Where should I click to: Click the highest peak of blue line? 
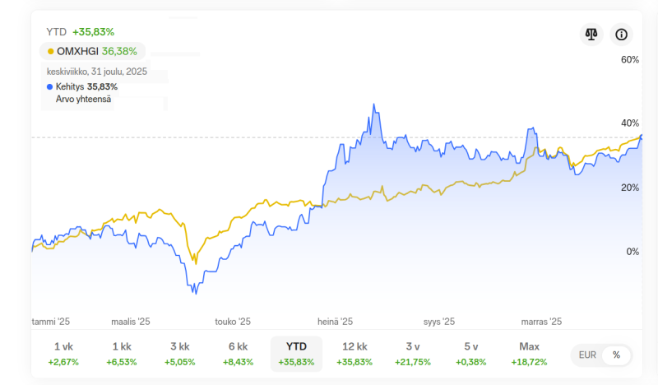tap(374, 105)
